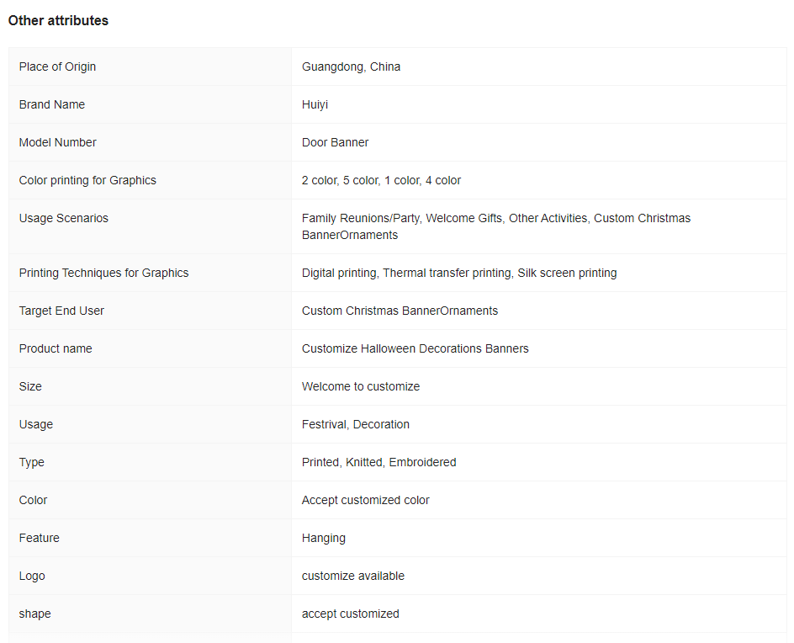Select the Brand Name label

click(51, 104)
